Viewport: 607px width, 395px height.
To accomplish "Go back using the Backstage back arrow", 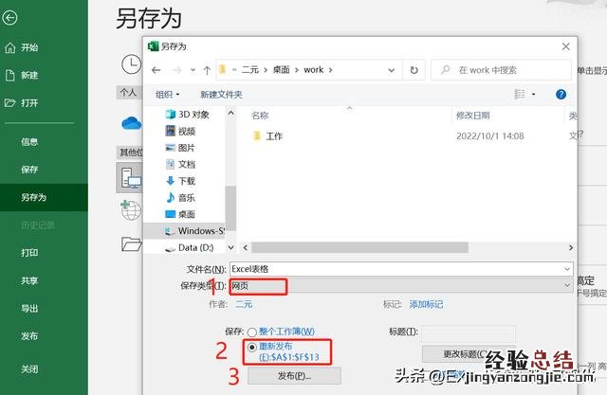I will [9, 18].
